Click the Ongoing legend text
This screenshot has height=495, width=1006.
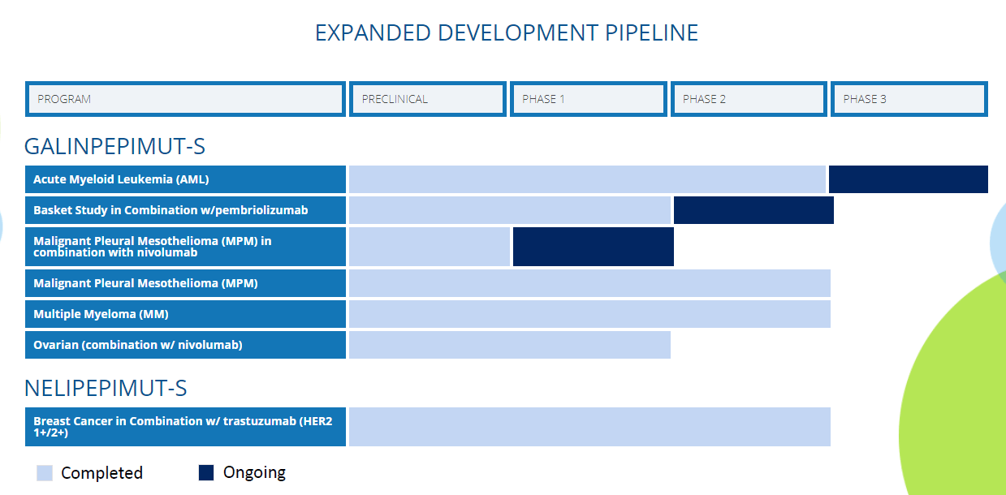click(x=254, y=472)
